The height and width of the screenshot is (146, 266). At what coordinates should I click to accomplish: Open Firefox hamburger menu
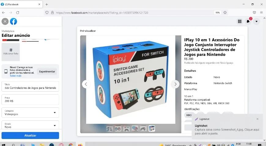pyautogui.click(x=261, y=12)
